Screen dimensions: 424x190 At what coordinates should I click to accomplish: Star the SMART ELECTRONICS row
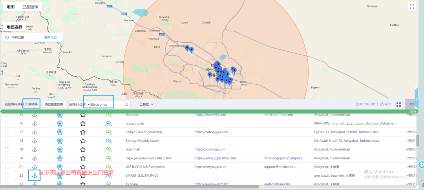tap(83, 176)
